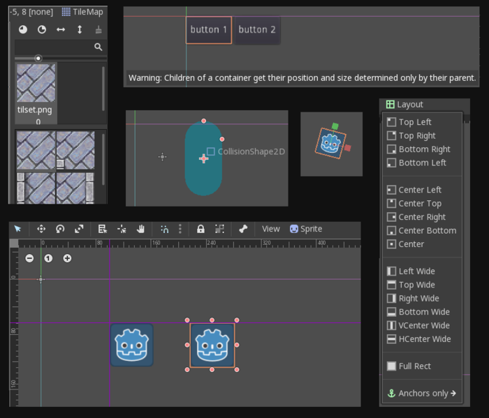Screen dimensions: 489x418
Task: Select the Move mode tool in toolbar
Action: [41, 229]
